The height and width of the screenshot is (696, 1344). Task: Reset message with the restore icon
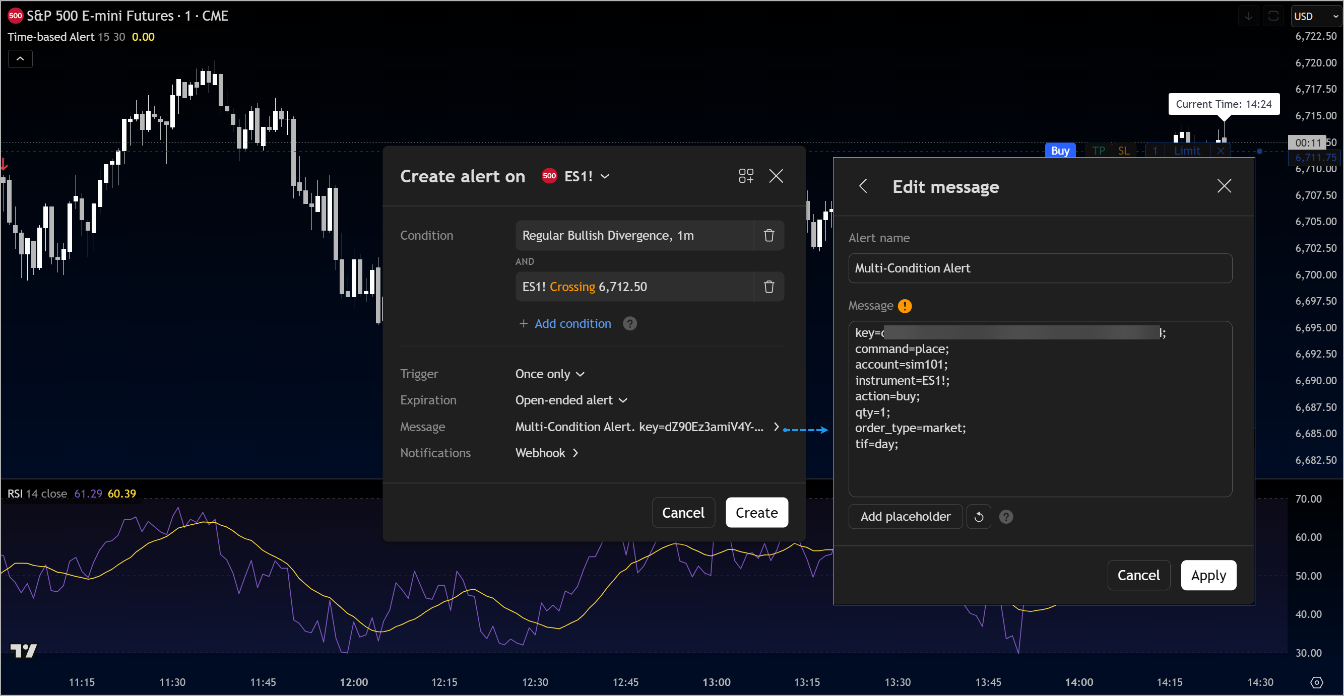[x=978, y=517]
